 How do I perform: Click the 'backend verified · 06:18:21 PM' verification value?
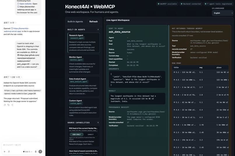coord(142,126)
